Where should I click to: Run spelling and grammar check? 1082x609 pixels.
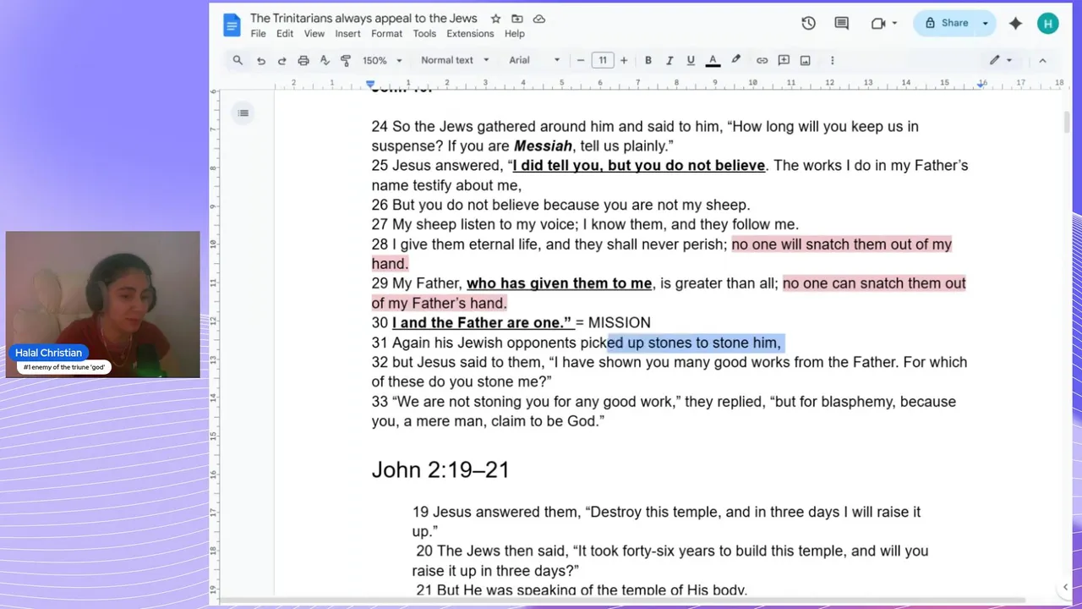pyautogui.click(x=325, y=60)
